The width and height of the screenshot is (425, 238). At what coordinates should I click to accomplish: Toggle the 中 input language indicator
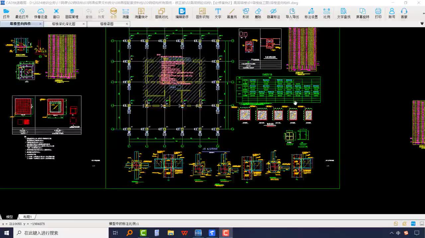pyautogui.click(x=398, y=233)
